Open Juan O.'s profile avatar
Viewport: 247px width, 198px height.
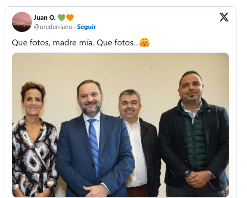coord(22,22)
